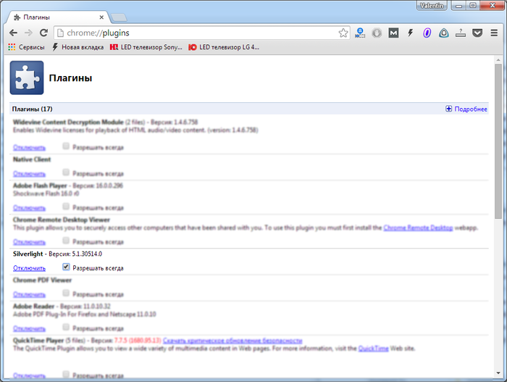Screen dimensions: 507x382
Task: Click the Silverlight plugin name
Action: (x=28, y=254)
